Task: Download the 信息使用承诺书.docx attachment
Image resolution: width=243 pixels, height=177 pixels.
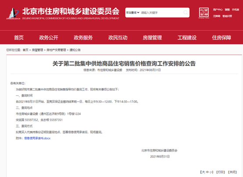Action: [x=37, y=138]
